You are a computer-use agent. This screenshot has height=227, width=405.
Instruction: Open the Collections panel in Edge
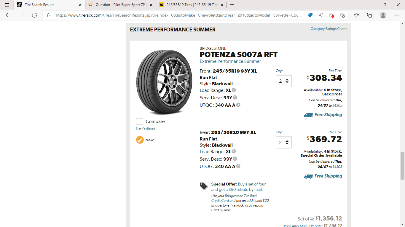click(369, 15)
